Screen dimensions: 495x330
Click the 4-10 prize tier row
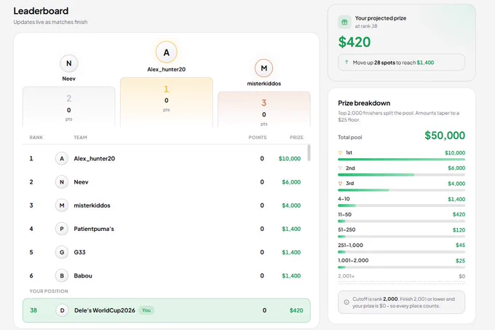[401, 202]
